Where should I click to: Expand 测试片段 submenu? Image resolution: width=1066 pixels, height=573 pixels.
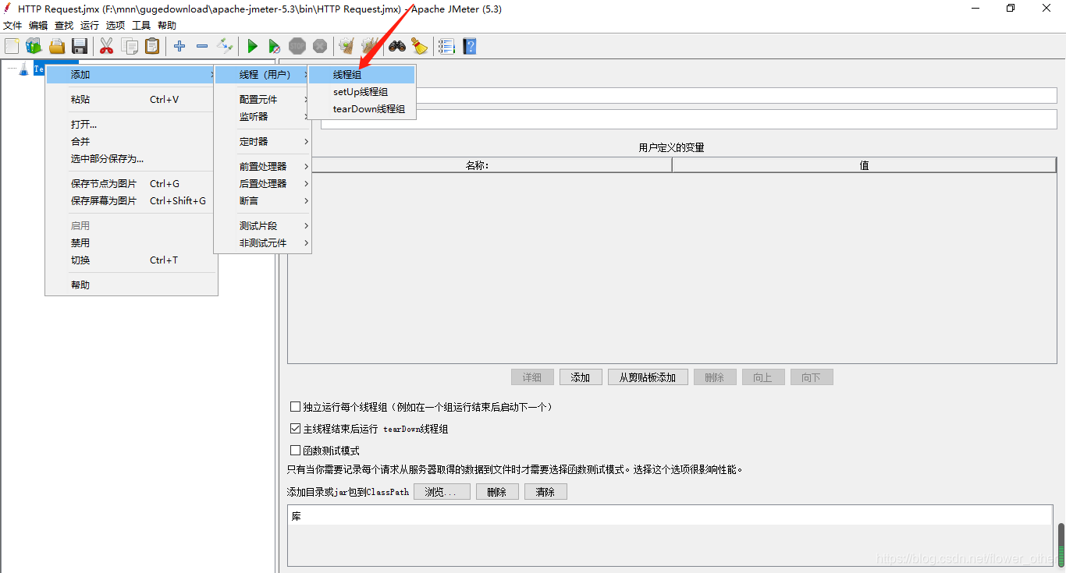[262, 226]
